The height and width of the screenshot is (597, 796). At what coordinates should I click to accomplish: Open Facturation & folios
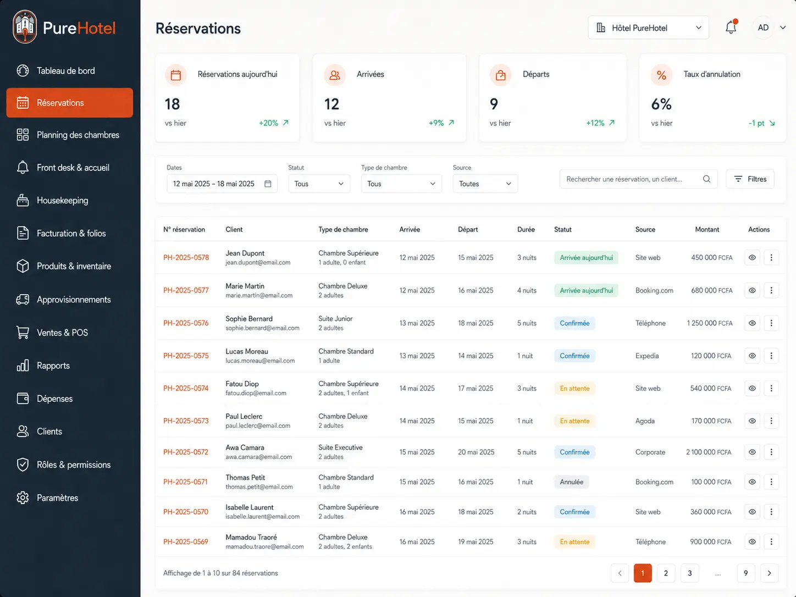click(x=69, y=234)
